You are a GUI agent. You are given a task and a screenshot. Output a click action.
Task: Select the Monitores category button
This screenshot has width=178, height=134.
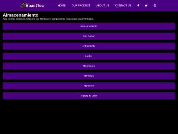pyautogui.click(x=89, y=86)
